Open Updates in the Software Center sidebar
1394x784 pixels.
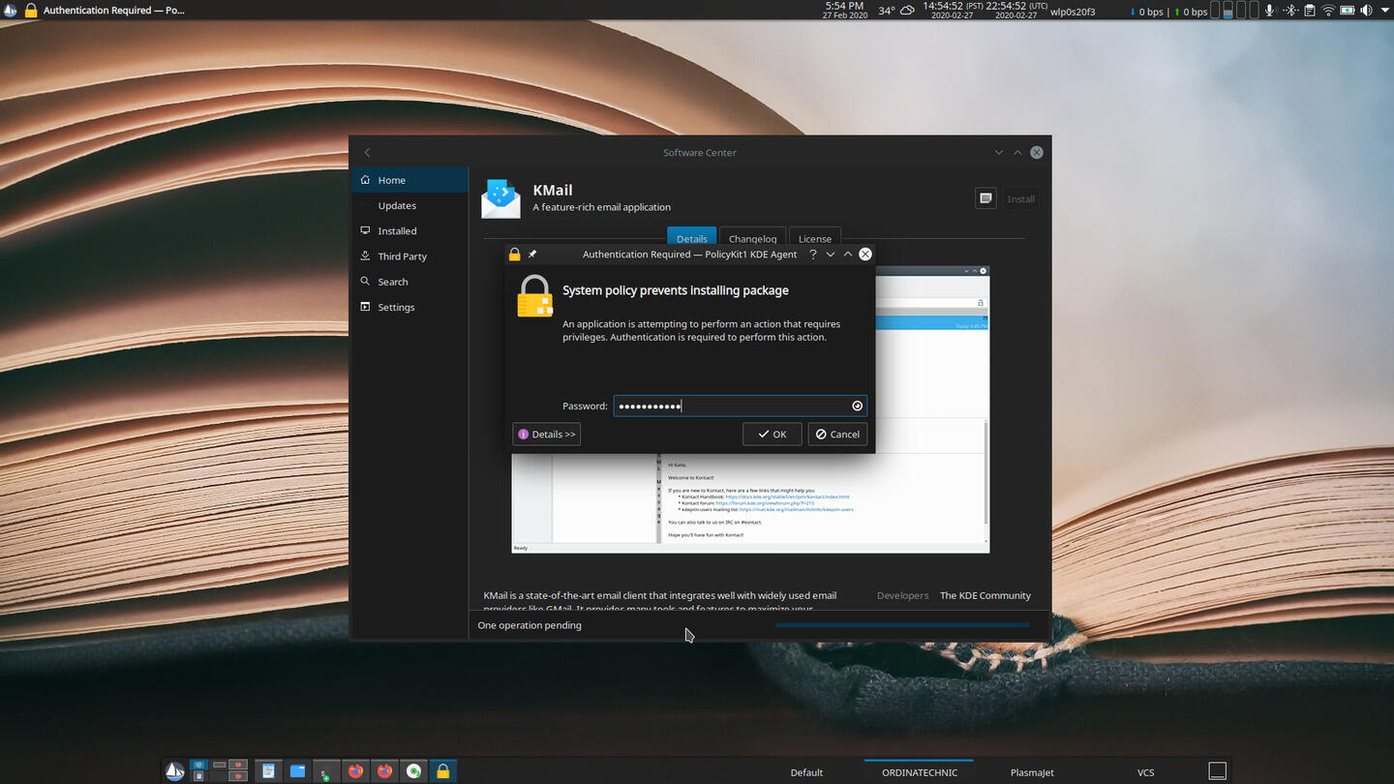click(410, 205)
